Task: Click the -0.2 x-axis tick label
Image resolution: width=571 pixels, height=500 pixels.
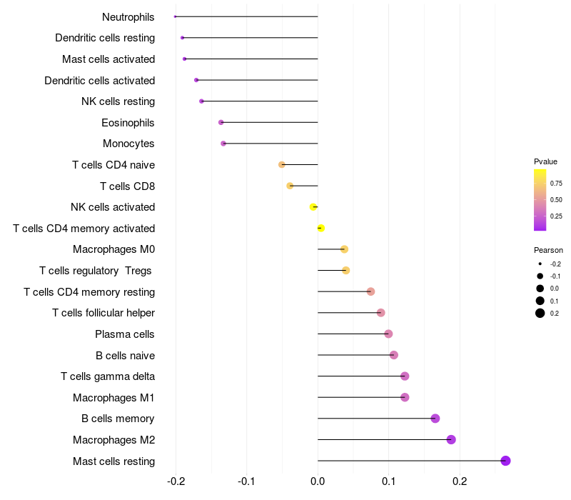Action: [x=176, y=481]
